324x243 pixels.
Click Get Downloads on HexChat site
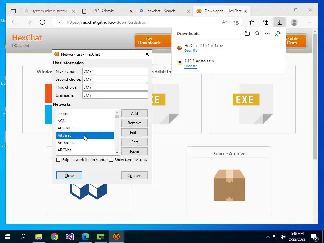[x=149, y=41]
